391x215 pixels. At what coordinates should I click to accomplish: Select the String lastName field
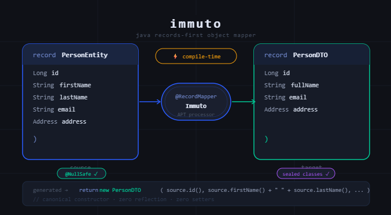[60, 97]
